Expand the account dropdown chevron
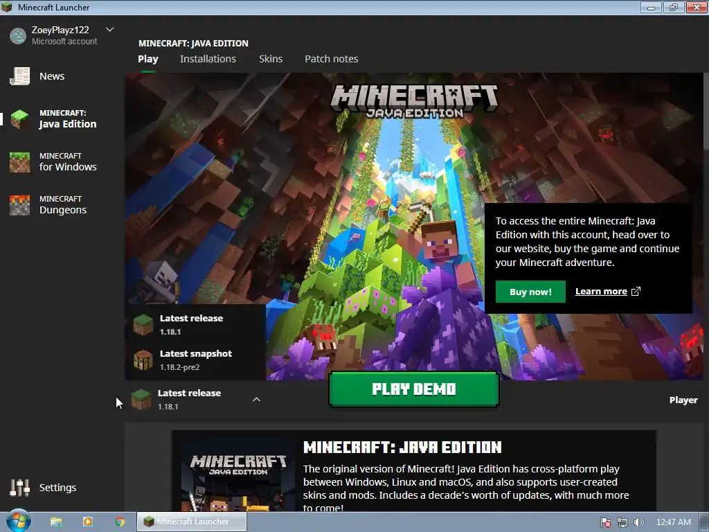Image resolution: width=709 pixels, height=532 pixels. (109, 30)
